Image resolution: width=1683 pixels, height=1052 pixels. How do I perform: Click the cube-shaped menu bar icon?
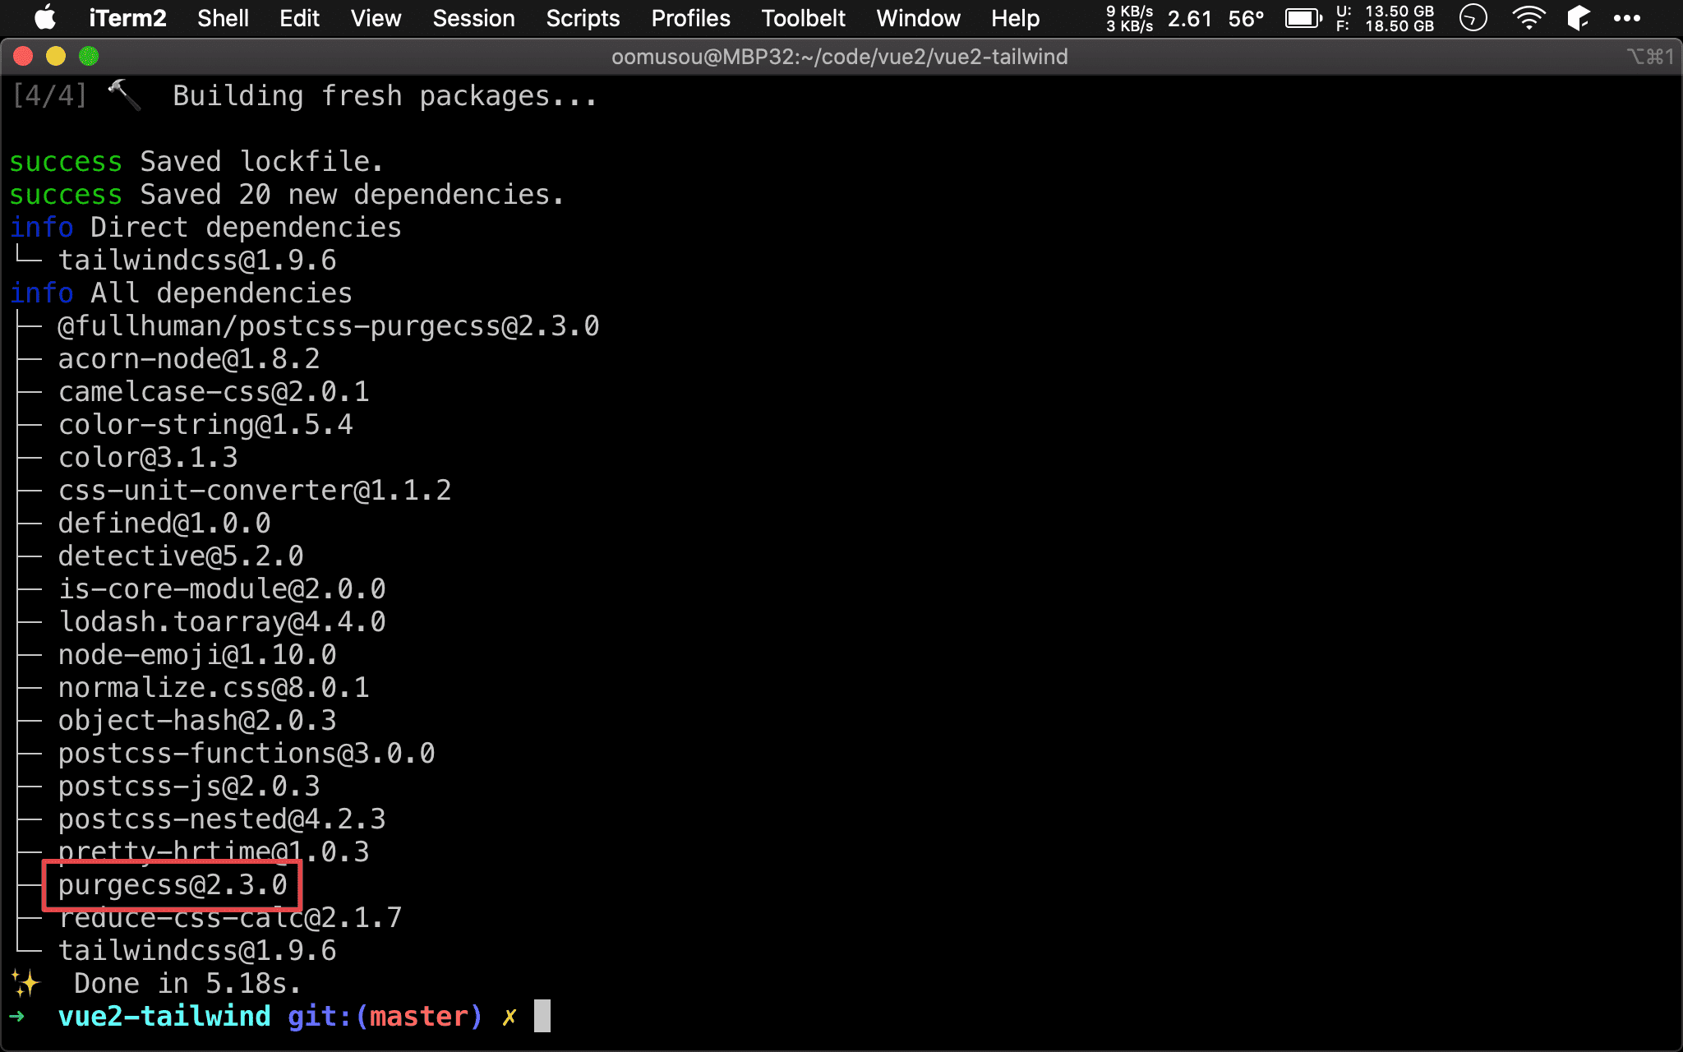click(x=1579, y=17)
